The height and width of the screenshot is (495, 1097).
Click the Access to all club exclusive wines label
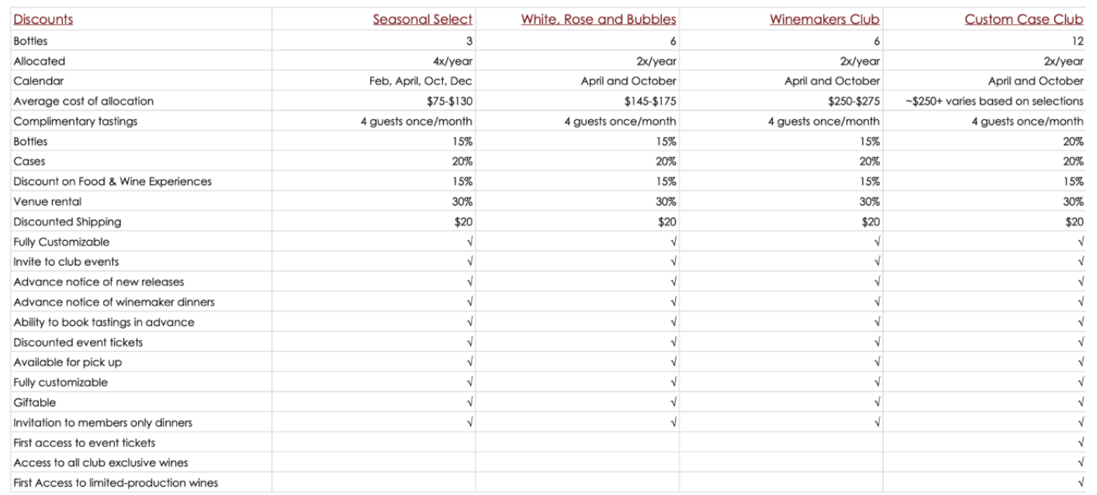[101, 463]
